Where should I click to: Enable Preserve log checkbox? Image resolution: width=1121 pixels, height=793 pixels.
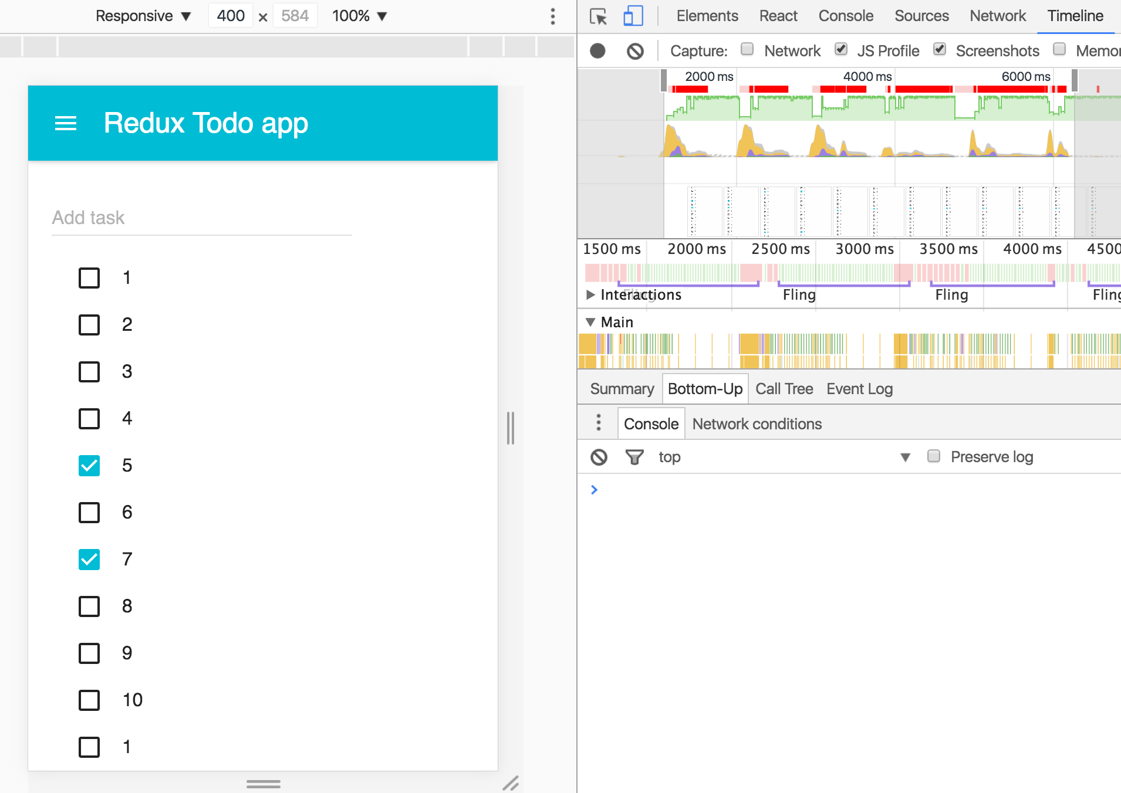click(x=934, y=456)
